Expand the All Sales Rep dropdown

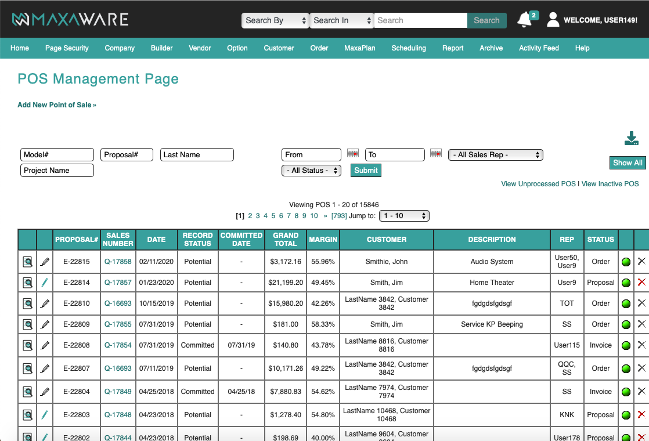click(x=495, y=155)
